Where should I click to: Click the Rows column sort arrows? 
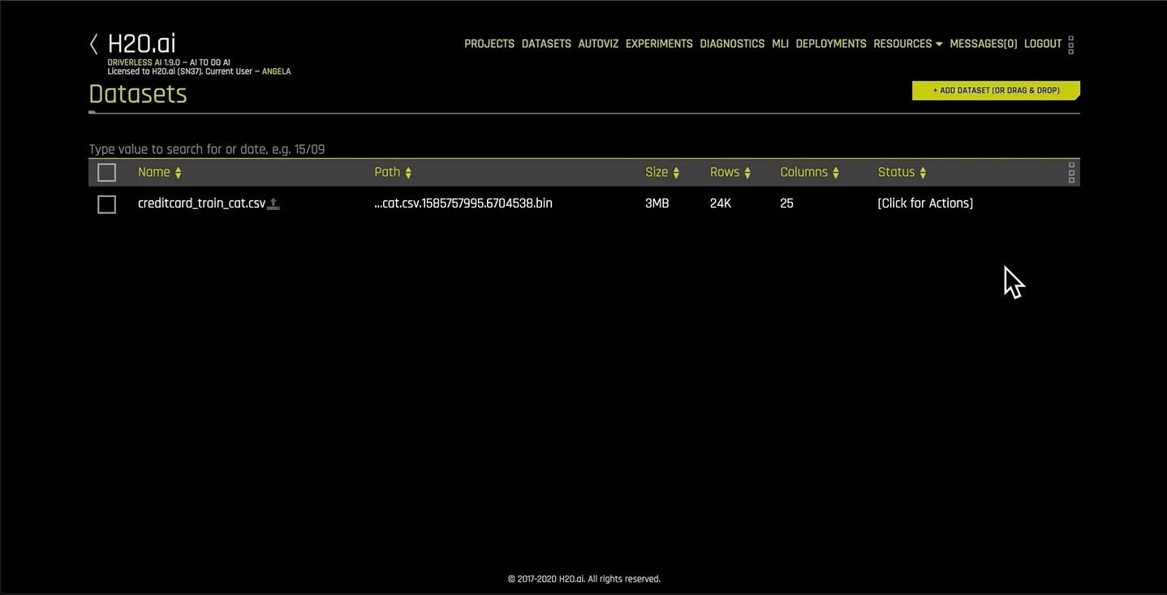[747, 172]
